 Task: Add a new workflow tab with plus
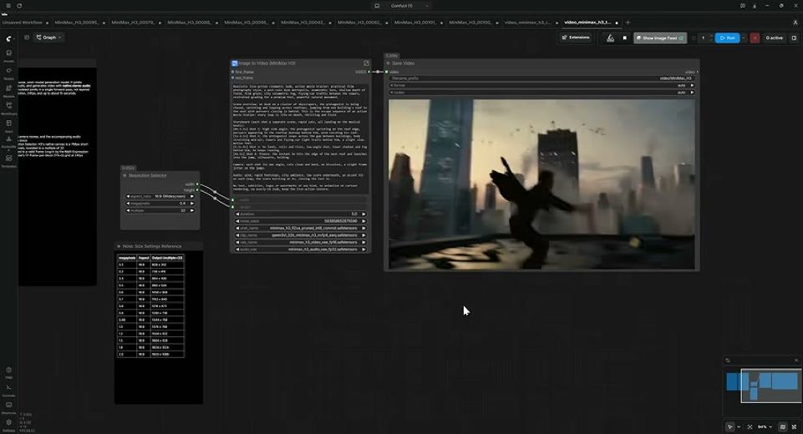point(628,23)
